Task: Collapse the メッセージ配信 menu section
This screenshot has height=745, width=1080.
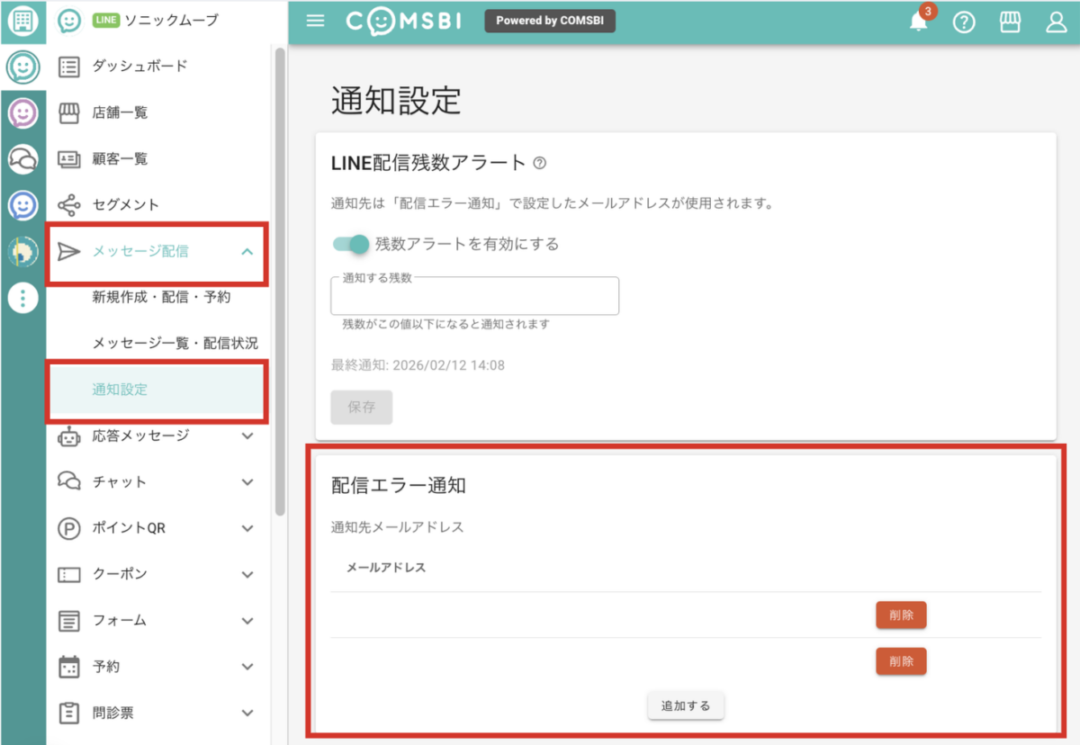Action: [247, 251]
